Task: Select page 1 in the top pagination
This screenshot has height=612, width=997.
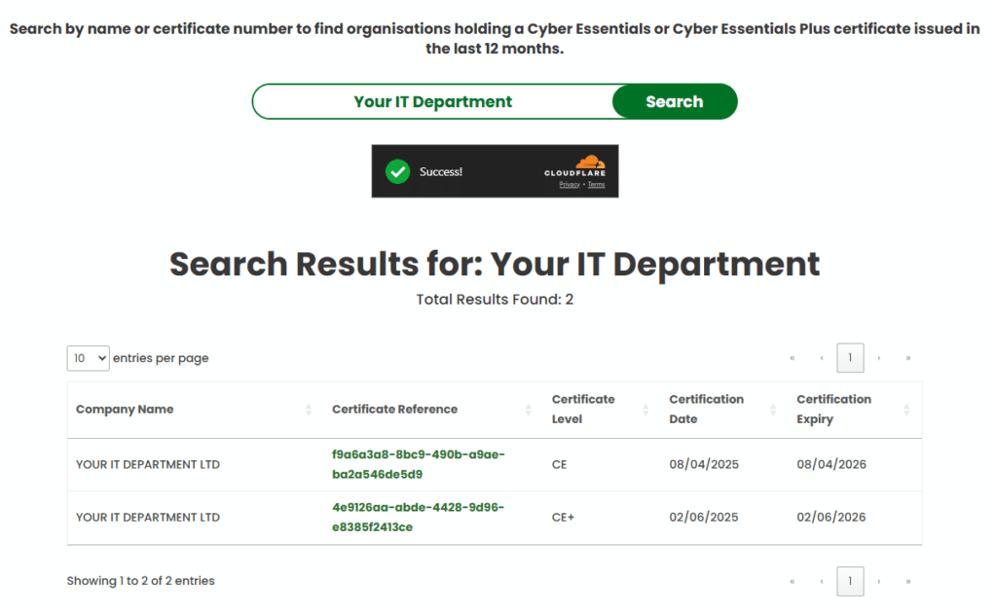Action: [x=850, y=358]
